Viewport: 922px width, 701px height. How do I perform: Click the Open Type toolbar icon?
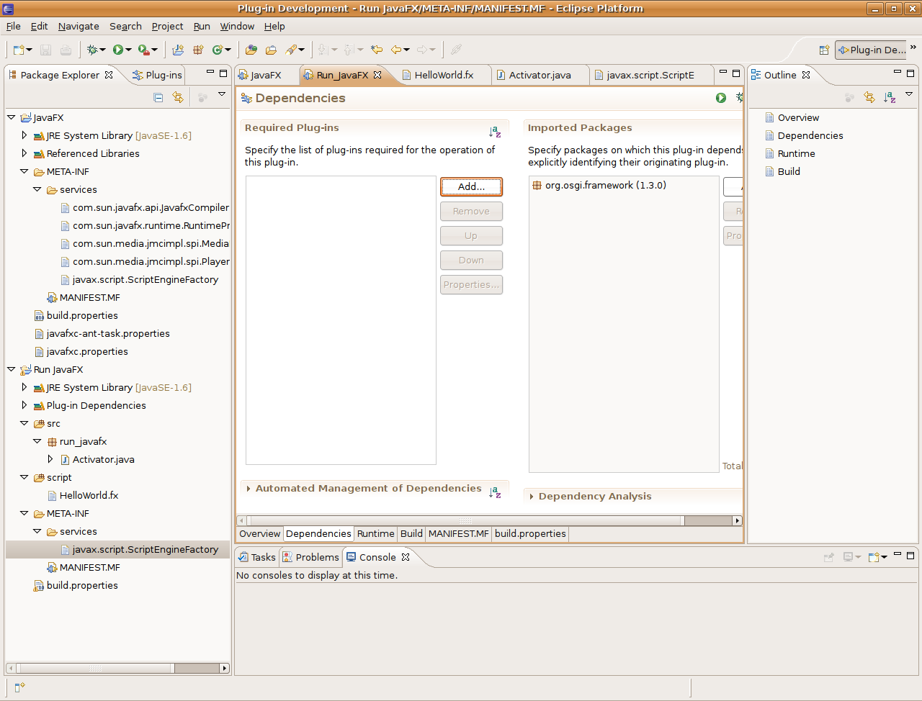tap(251, 50)
